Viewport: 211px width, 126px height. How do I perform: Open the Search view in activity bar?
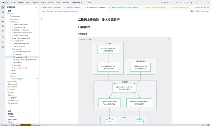tap(3, 12)
